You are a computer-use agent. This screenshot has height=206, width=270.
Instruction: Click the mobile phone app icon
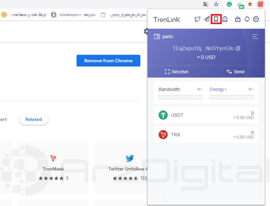click(x=216, y=19)
